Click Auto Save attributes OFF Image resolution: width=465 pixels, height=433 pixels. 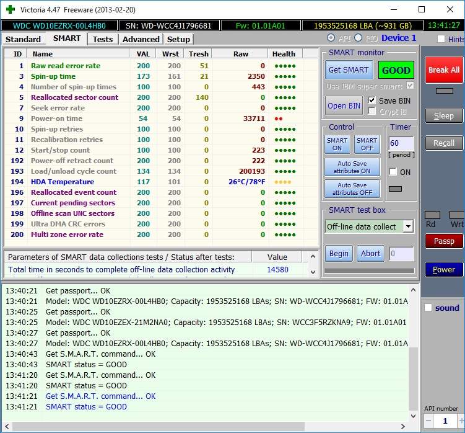[x=352, y=189]
